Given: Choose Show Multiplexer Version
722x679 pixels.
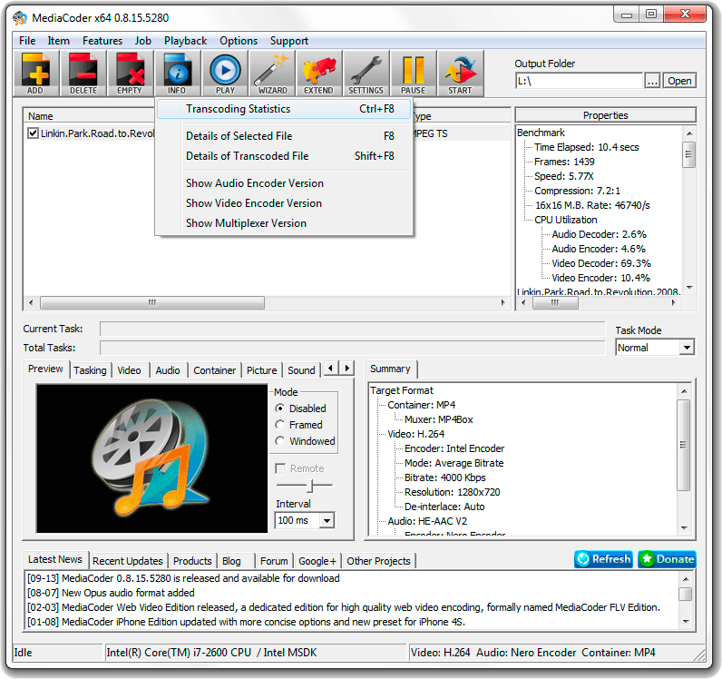Looking at the screenshot, I should pos(284,223).
